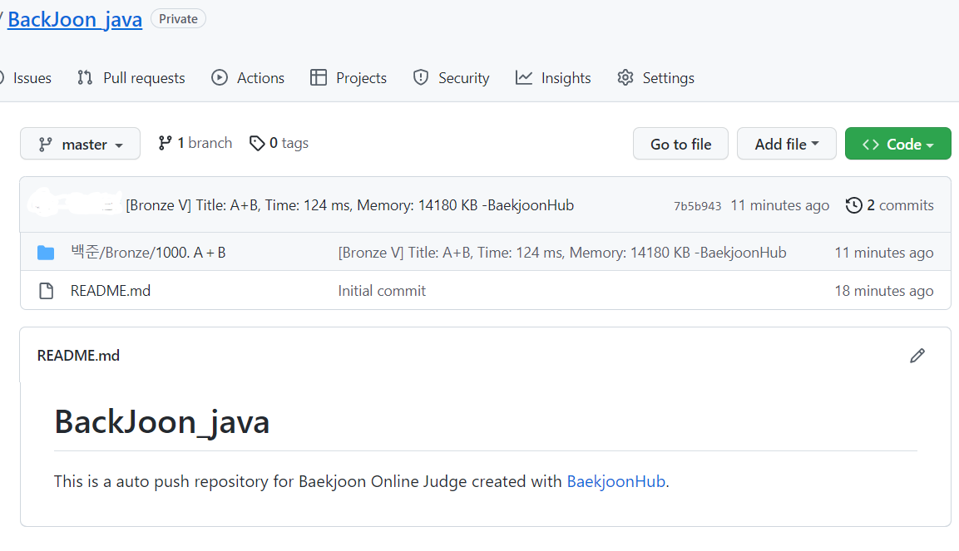Click the Actions play-circle icon
This screenshot has height=551, width=959.
pyautogui.click(x=220, y=77)
